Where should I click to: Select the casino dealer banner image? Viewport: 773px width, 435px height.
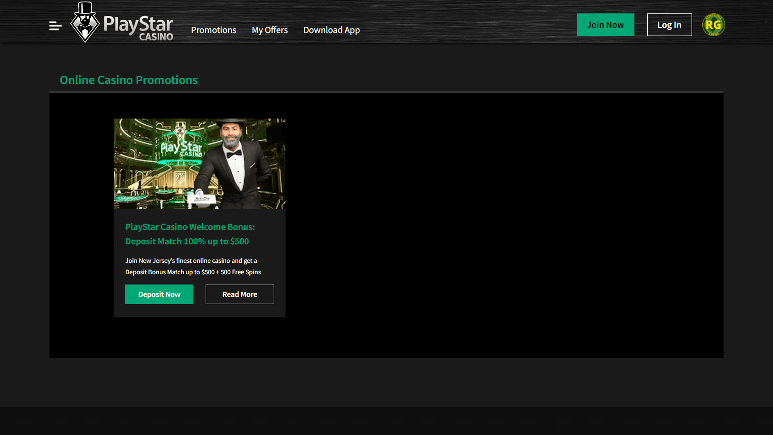pos(199,164)
